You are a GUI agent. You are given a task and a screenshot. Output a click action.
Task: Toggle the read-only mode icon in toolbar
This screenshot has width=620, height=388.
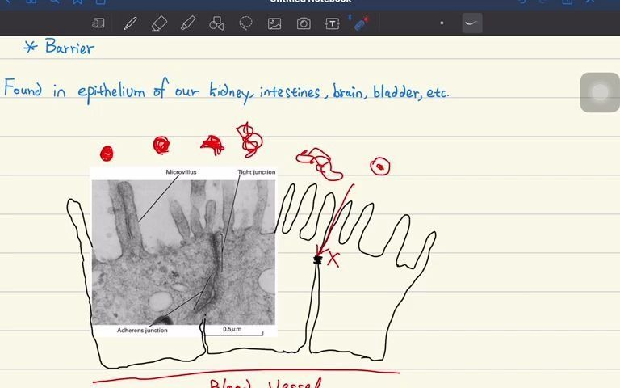tap(98, 23)
